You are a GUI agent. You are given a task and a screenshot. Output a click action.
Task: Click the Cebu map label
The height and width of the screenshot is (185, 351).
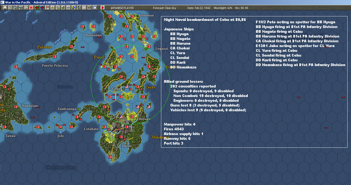[x=116, y=89]
